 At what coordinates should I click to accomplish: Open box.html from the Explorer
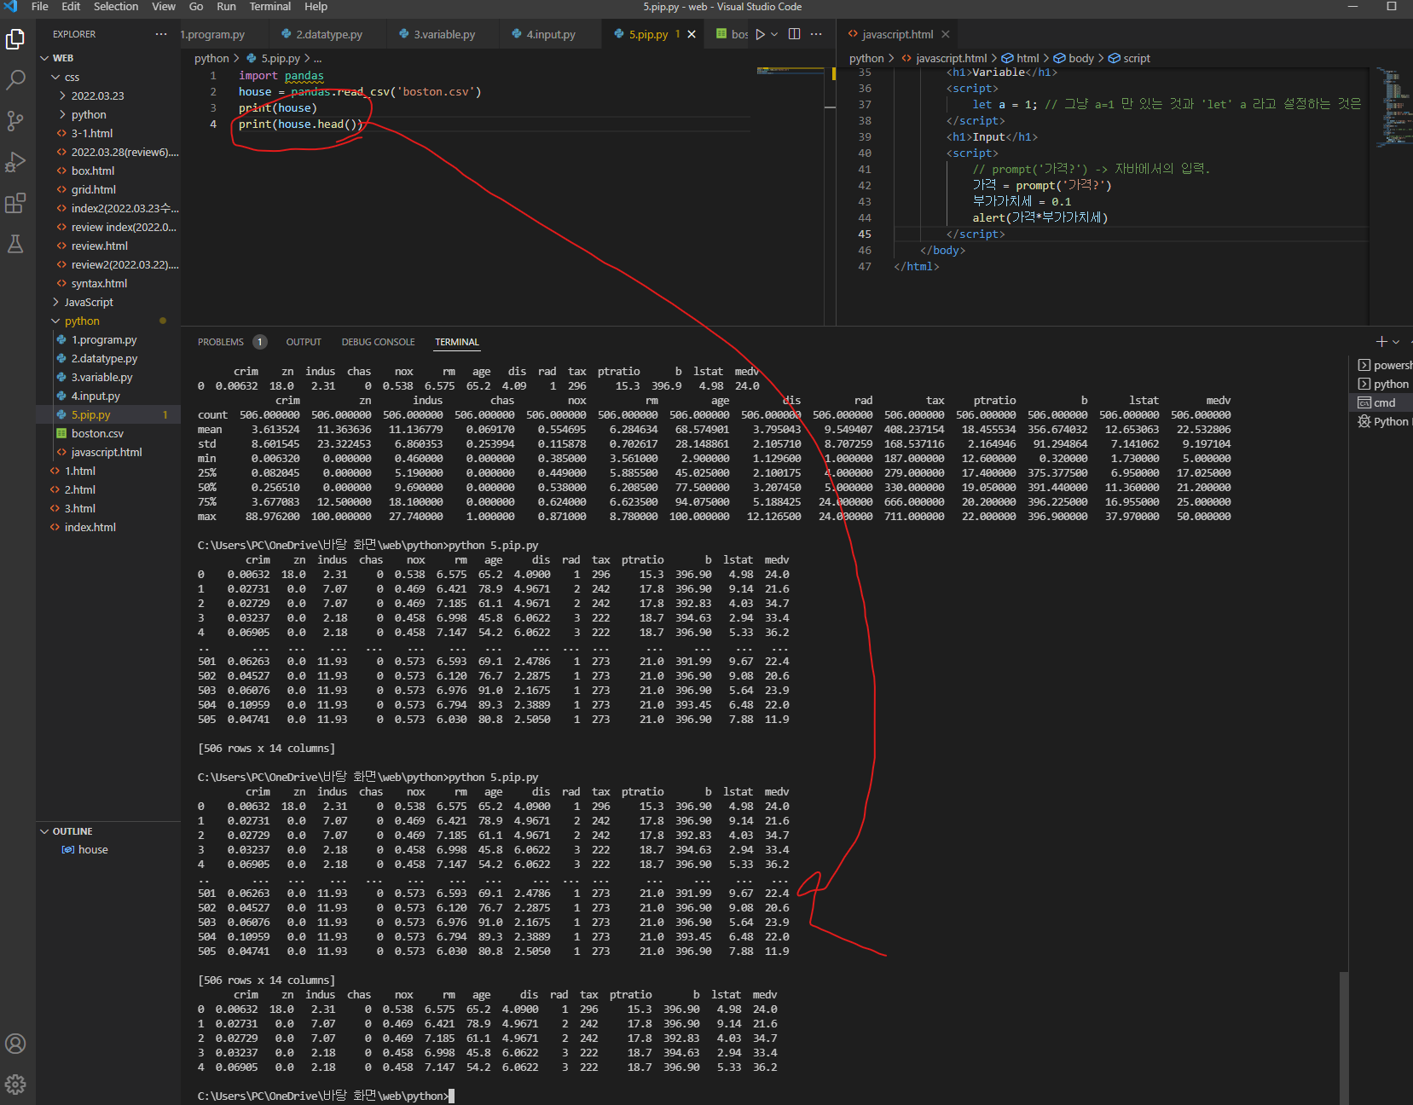(92, 171)
